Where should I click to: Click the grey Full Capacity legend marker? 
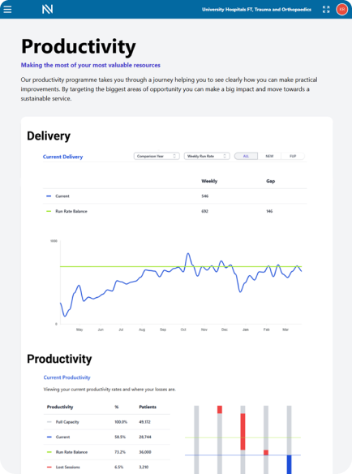coord(49,422)
